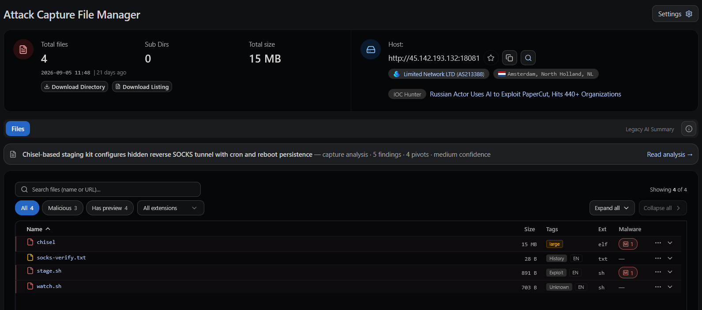702x310 pixels.
Task: Follow the Read analysis link
Action: 670,155
